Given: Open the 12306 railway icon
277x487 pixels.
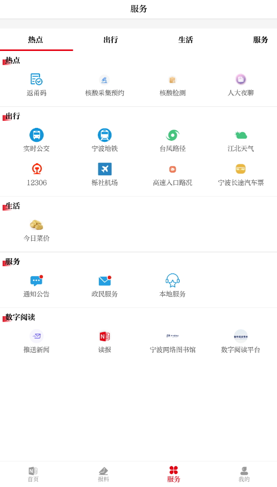Looking at the screenshot, I should pyautogui.click(x=36, y=169).
